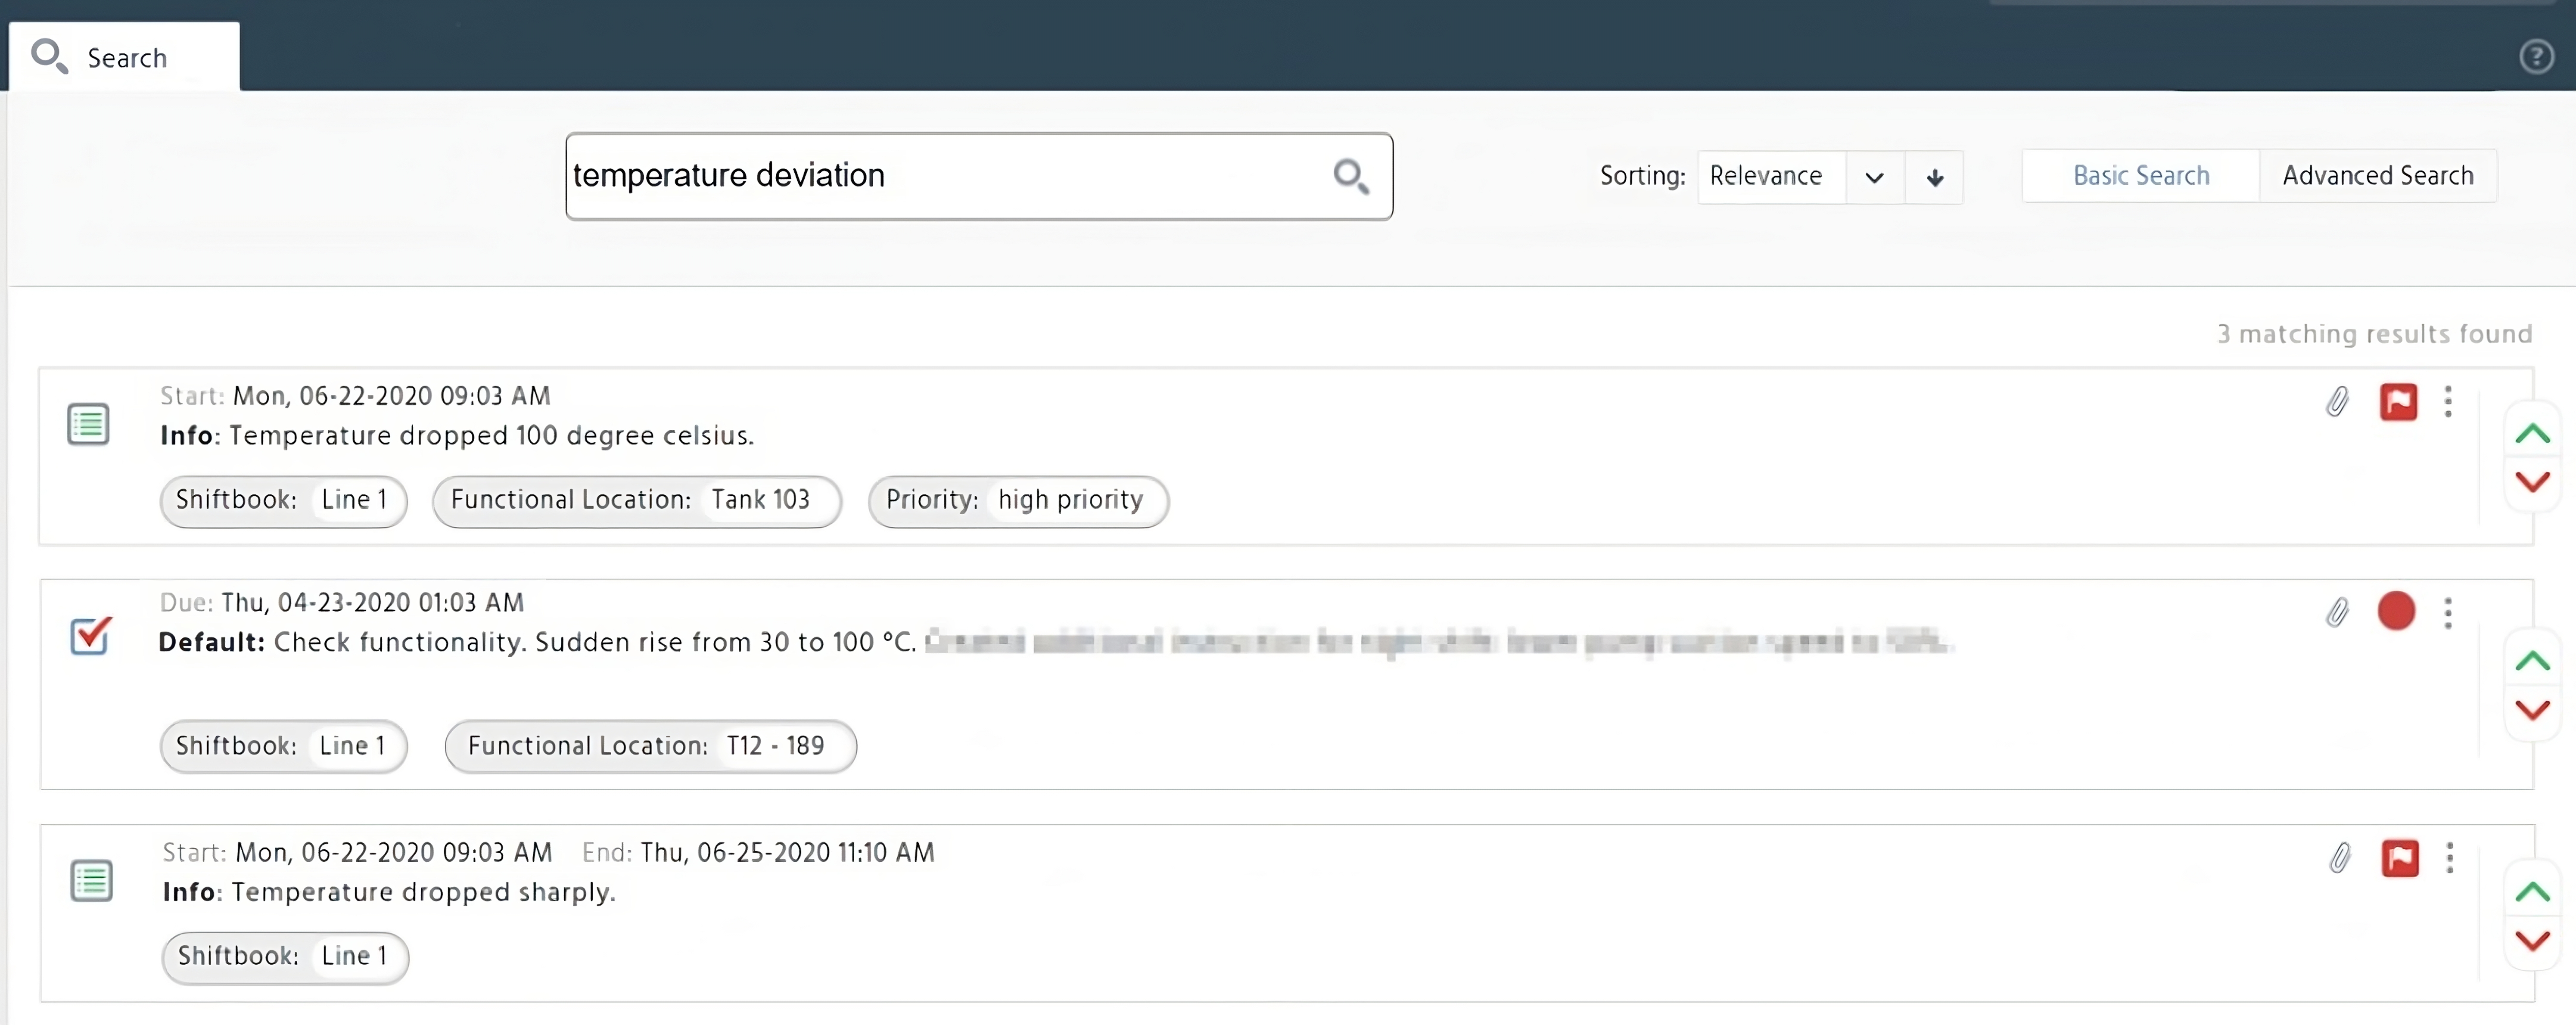The height and width of the screenshot is (1025, 2576).
Task: Open the Relevance sorting dropdown
Action: click(x=1873, y=178)
